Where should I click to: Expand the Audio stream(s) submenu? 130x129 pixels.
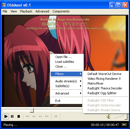(x=67, y=81)
